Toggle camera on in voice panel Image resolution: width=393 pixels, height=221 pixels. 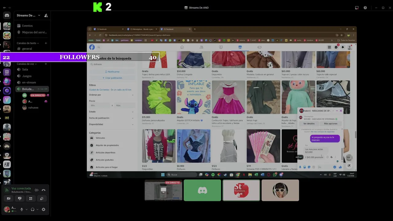pyautogui.click(x=9, y=199)
